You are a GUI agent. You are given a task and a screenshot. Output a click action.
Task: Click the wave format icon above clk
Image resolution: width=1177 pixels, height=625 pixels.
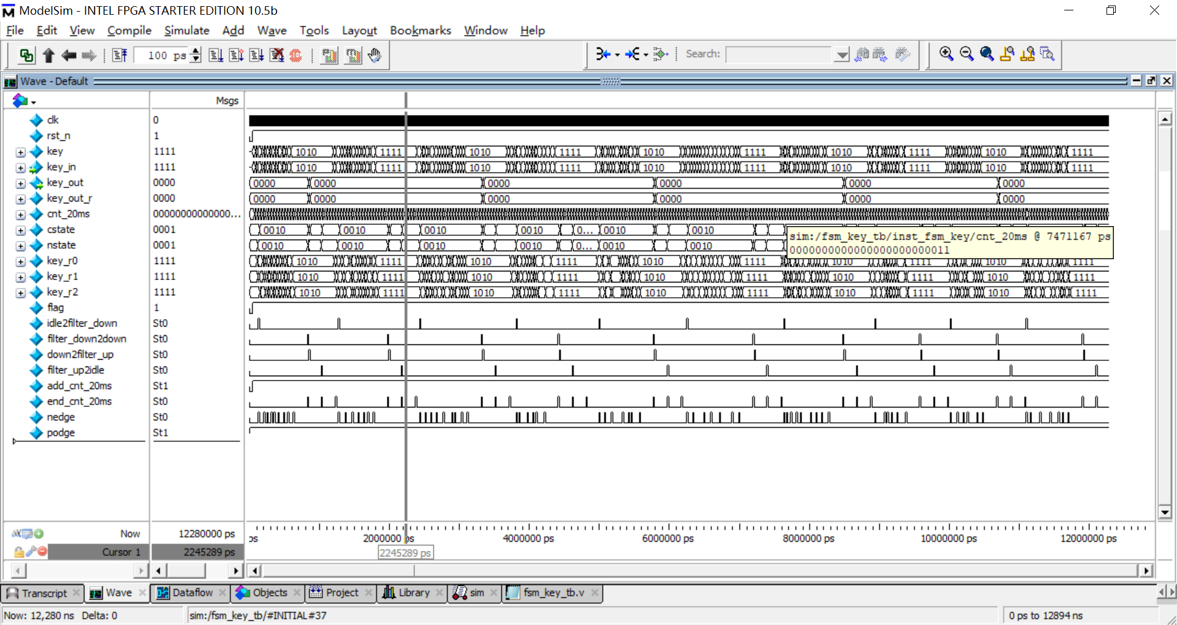20,100
